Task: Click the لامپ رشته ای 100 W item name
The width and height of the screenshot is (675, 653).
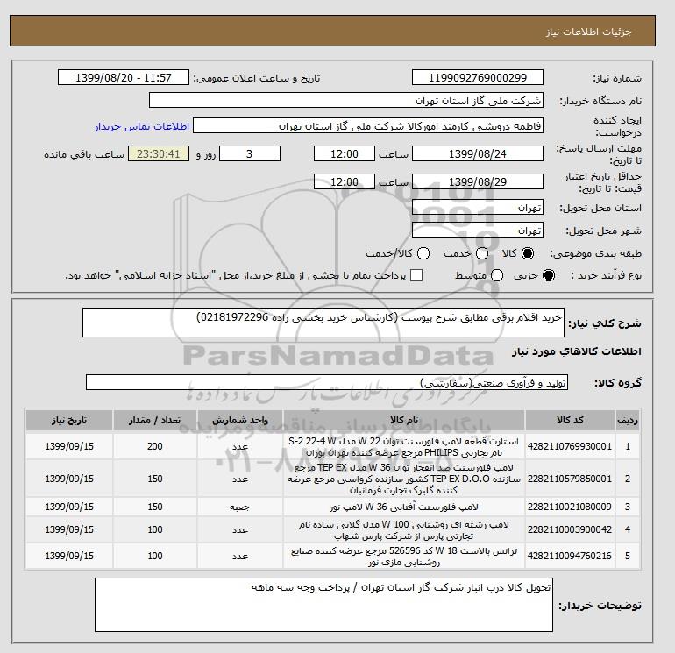Action: [x=404, y=530]
